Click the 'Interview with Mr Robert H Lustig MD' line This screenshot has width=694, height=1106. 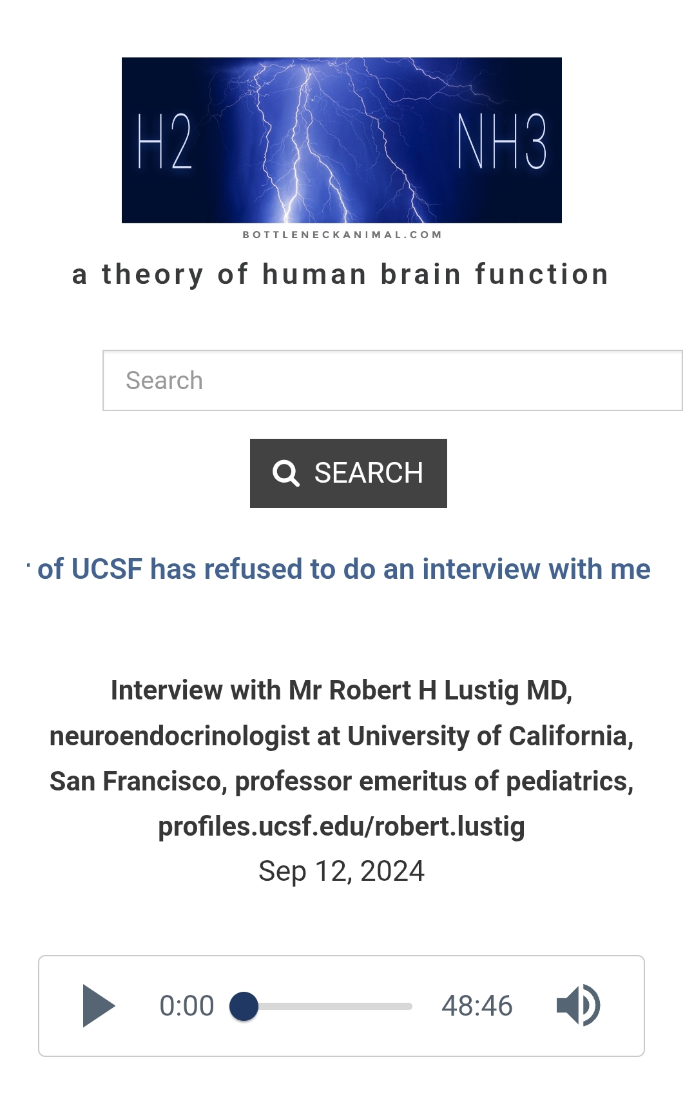coord(342,690)
